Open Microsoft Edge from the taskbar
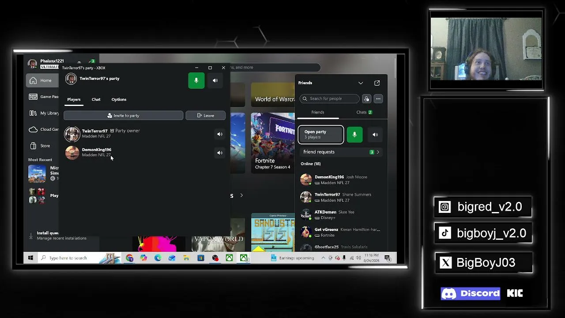 point(158,258)
